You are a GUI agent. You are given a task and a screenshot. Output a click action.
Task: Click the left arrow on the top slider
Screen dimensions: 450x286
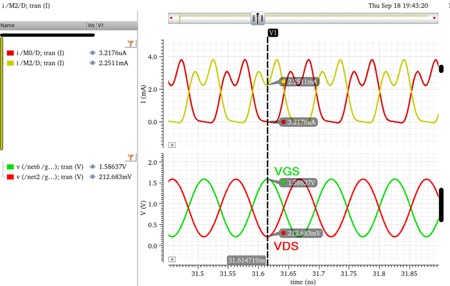pyautogui.click(x=172, y=18)
